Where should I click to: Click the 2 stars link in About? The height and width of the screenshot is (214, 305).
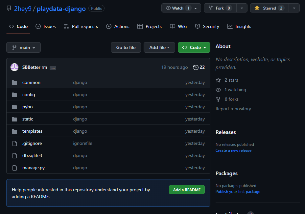pyautogui.click(x=231, y=80)
